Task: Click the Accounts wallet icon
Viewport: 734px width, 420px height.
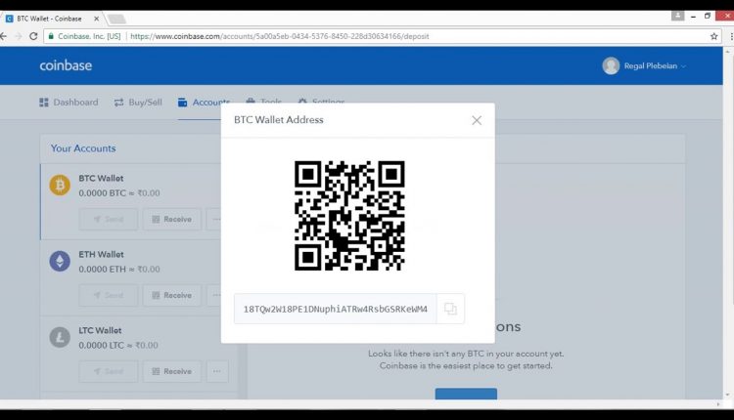Action: click(183, 103)
